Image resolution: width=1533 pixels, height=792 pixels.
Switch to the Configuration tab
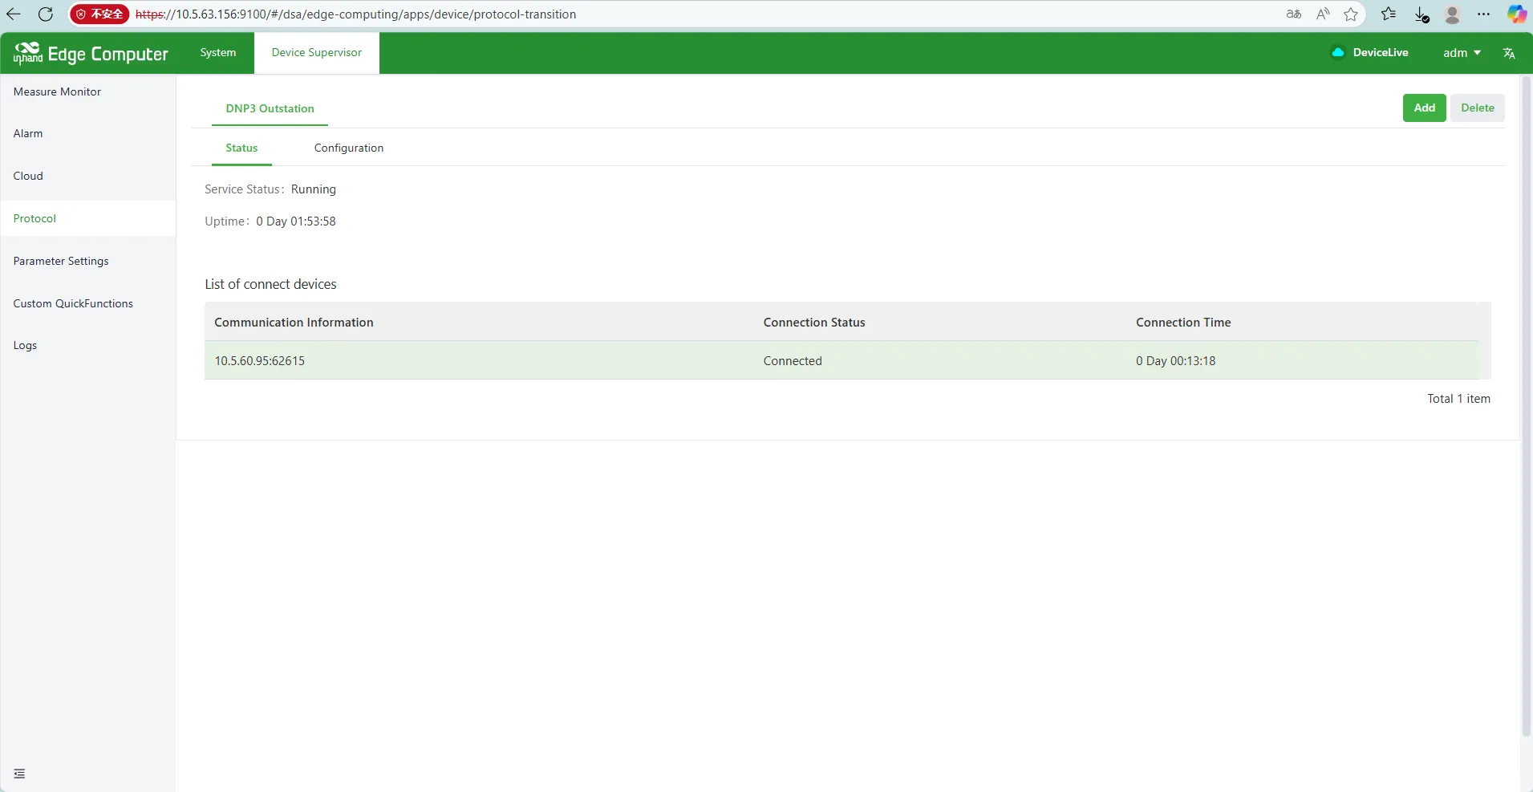[x=349, y=148]
